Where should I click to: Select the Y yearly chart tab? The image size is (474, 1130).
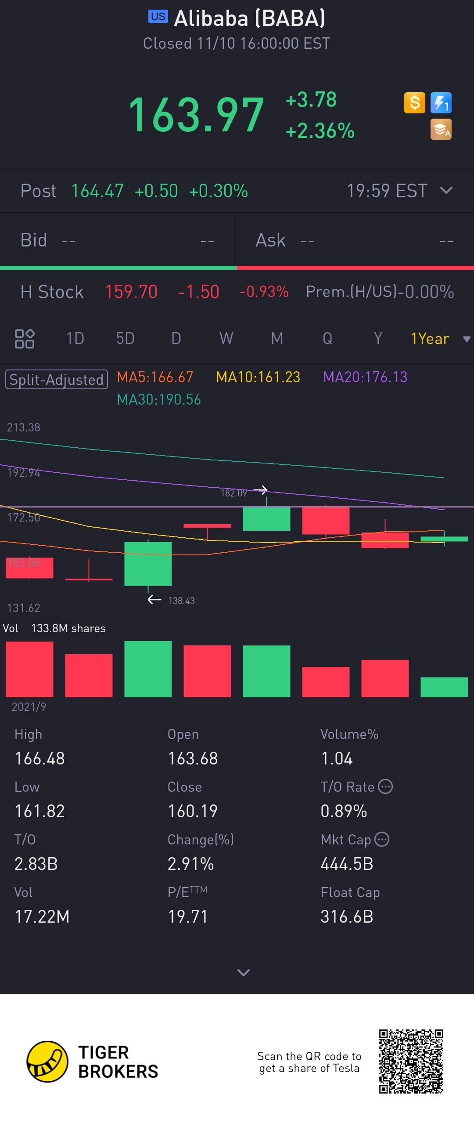378,339
